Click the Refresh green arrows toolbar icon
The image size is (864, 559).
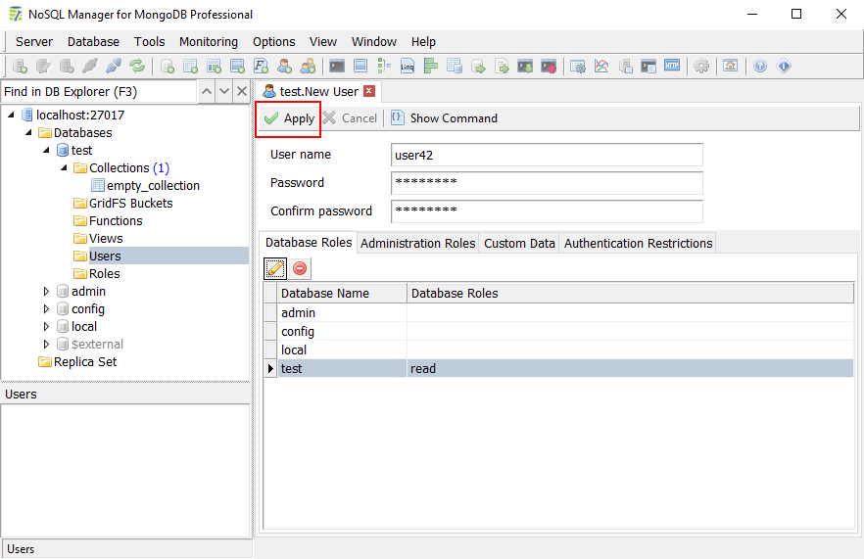137,67
